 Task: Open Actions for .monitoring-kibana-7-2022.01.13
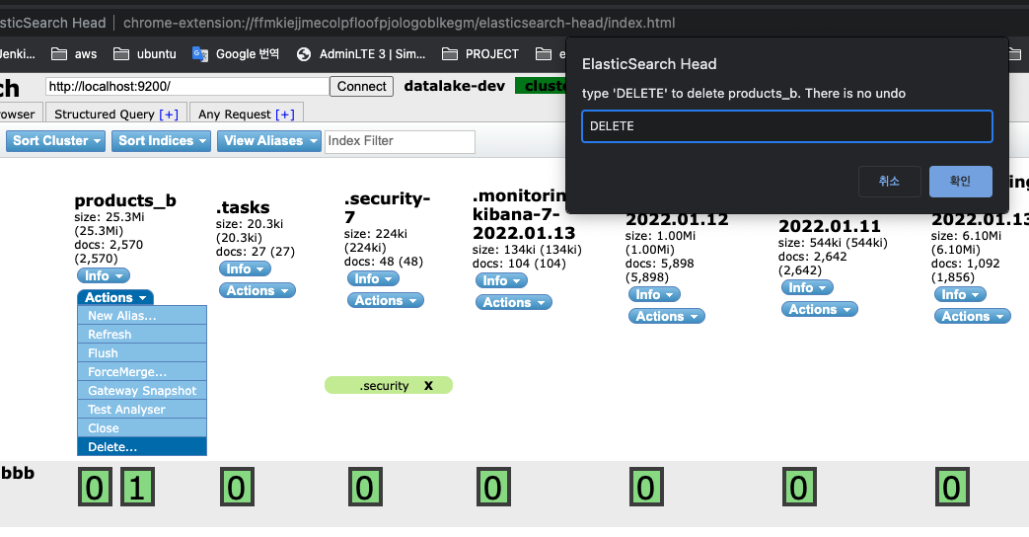click(x=514, y=303)
